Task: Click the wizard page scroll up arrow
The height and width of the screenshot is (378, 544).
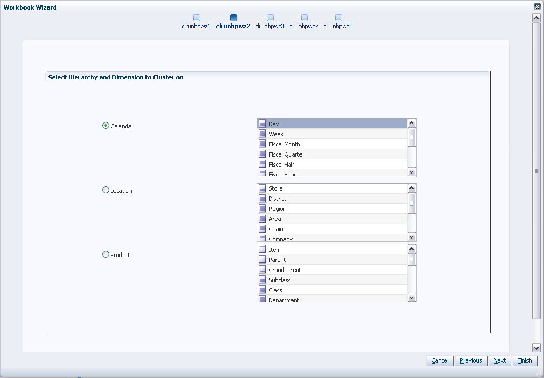Action: point(537,18)
